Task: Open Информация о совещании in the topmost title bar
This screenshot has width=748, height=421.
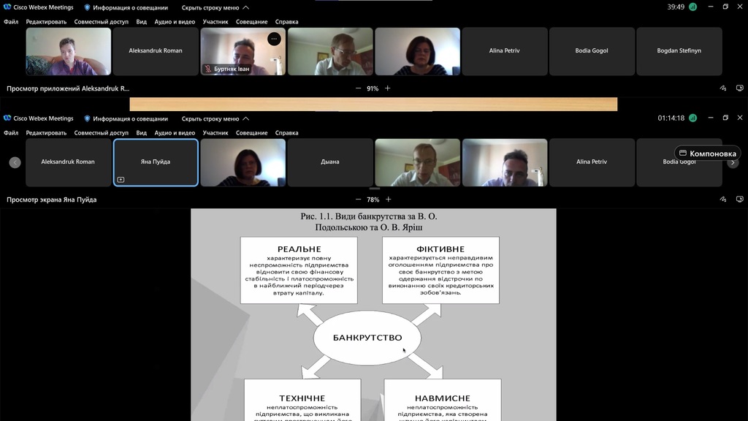Action: [x=126, y=7]
